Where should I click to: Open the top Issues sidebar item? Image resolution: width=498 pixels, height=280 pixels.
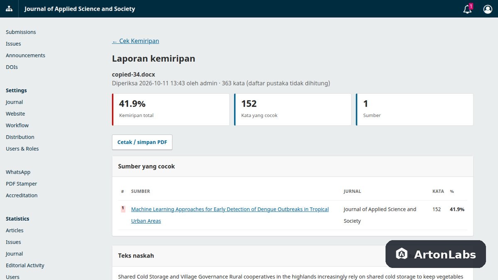coord(13,44)
